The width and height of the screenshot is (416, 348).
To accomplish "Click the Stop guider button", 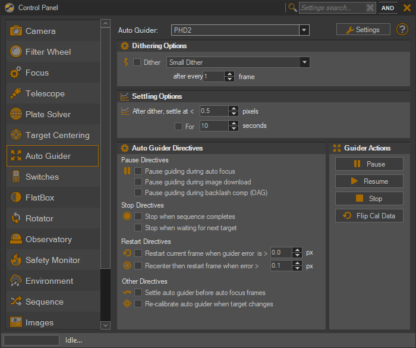I will click(369, 198).
